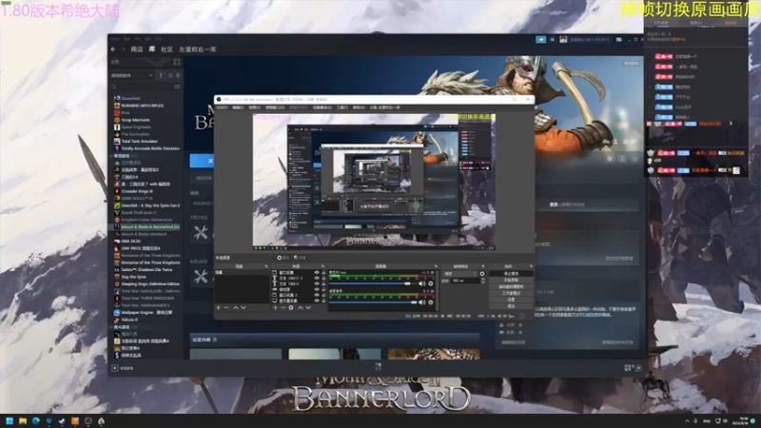Image resolution: width=761 pixels, height=428 pixels.
Task: Pop out the 来源 dock panel
Action: pyautogui.click(x=322, y=266)
